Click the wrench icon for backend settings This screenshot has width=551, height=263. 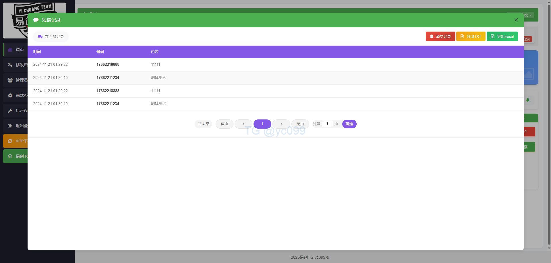10,111
